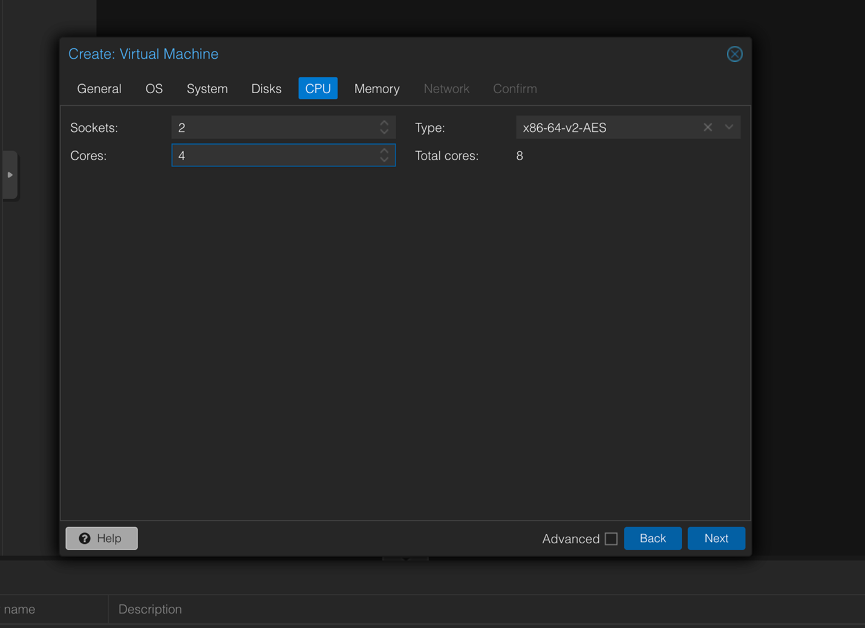The height and width of the screenshot is (628, 865).
Task: Decrement Cores using the down spinner
Action: [384, 160]
